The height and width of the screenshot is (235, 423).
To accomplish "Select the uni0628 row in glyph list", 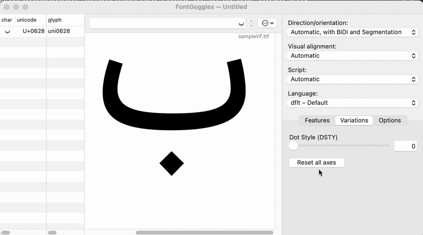I will click(42, 31).
